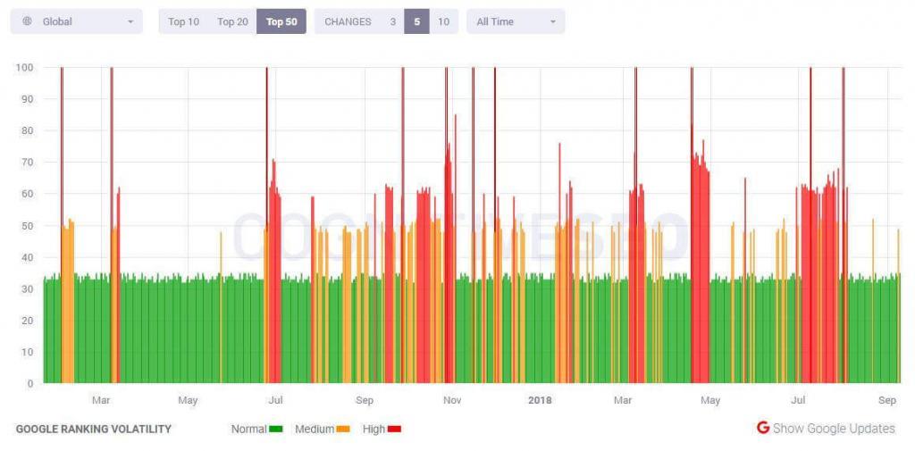Open the Global region dropdown
915x451 pixels.
[77, 21]
